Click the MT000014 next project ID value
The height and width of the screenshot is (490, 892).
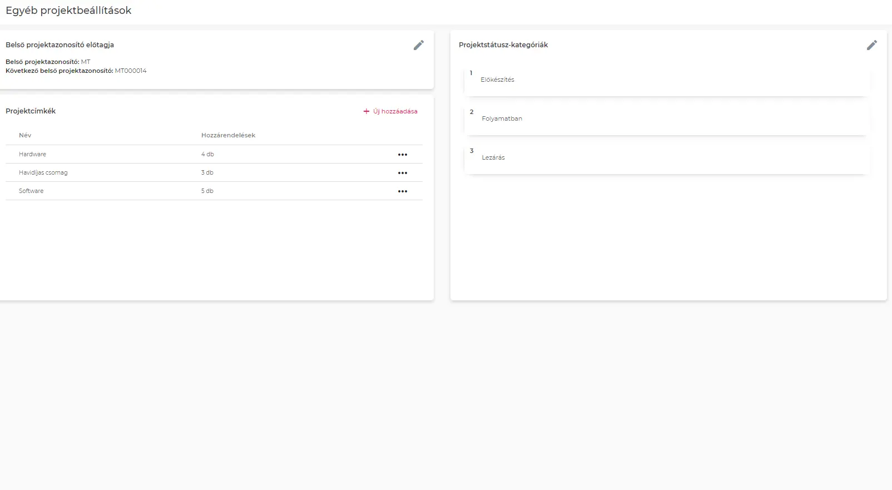[x=131, y=71]
